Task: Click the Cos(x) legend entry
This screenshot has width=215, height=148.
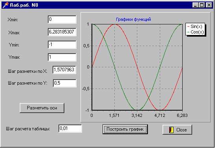Action: 195,32
